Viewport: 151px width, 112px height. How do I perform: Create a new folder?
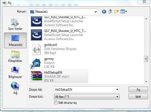click(x=116, y=11)
